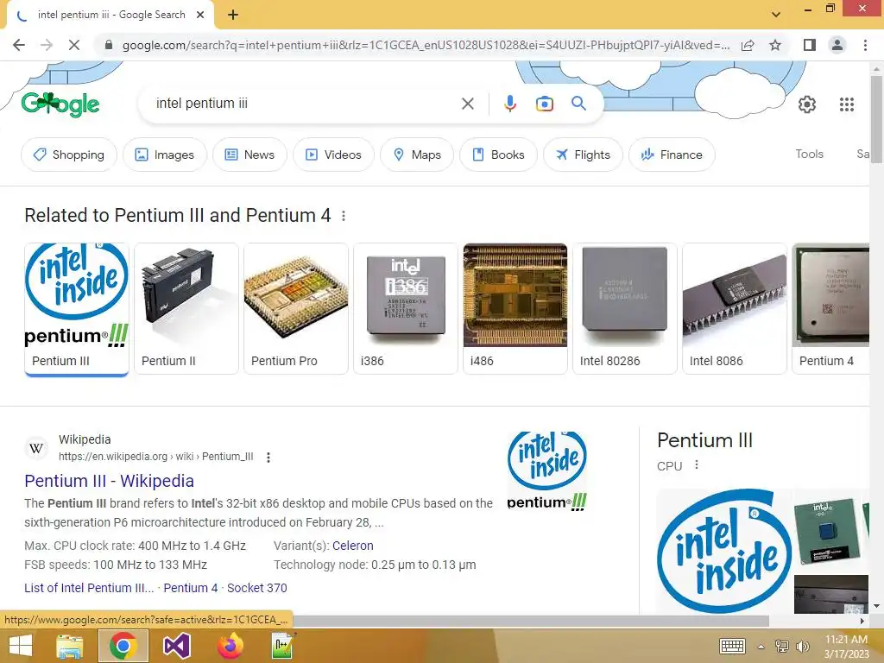Select the Pentium III card

77,308
